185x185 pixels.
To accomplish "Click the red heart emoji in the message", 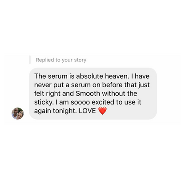I will coord(102,111).
